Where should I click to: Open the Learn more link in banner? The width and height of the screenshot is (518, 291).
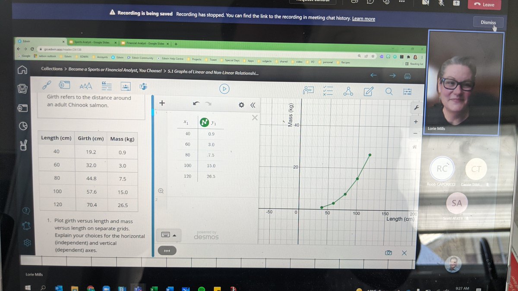pos(363,19)
